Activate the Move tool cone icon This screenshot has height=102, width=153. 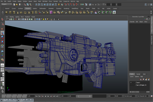point(2,33)
